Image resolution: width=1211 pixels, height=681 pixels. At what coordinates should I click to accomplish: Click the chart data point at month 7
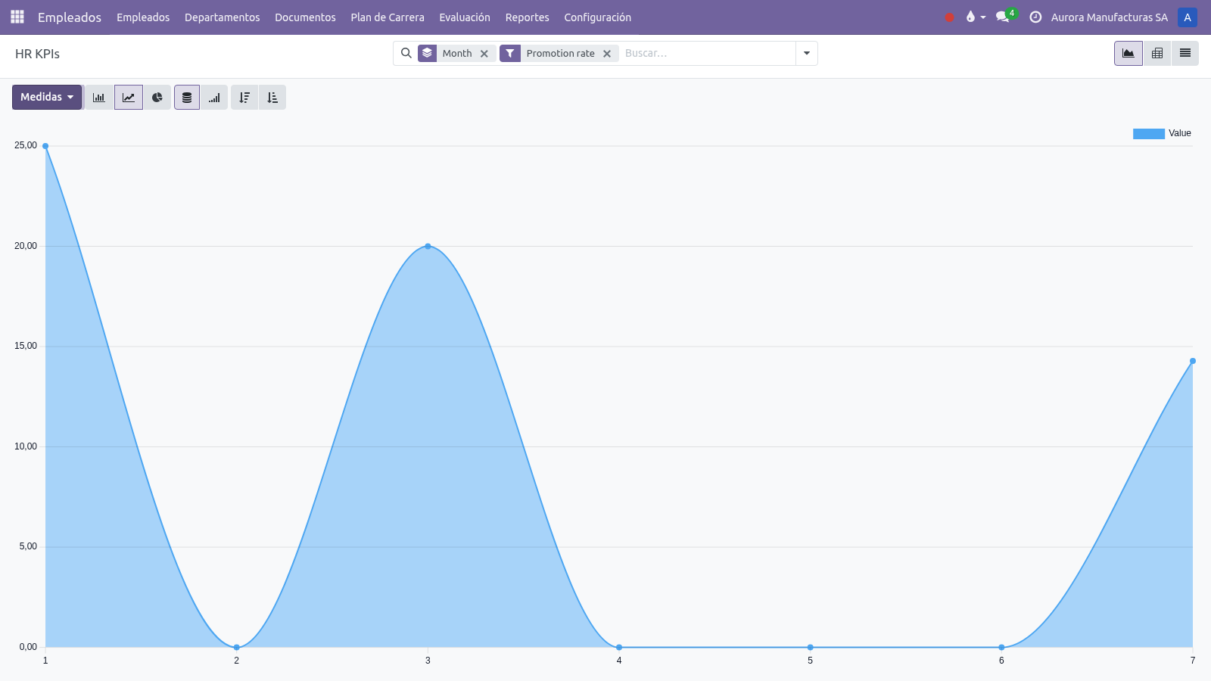click(1192, 361)
